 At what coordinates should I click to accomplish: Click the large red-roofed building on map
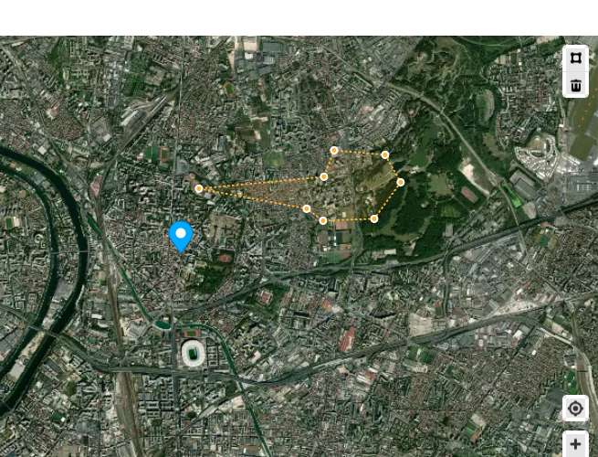coord(347,339)
